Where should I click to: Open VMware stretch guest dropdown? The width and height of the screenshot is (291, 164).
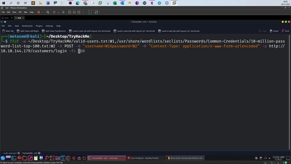(x=100, y=12)
